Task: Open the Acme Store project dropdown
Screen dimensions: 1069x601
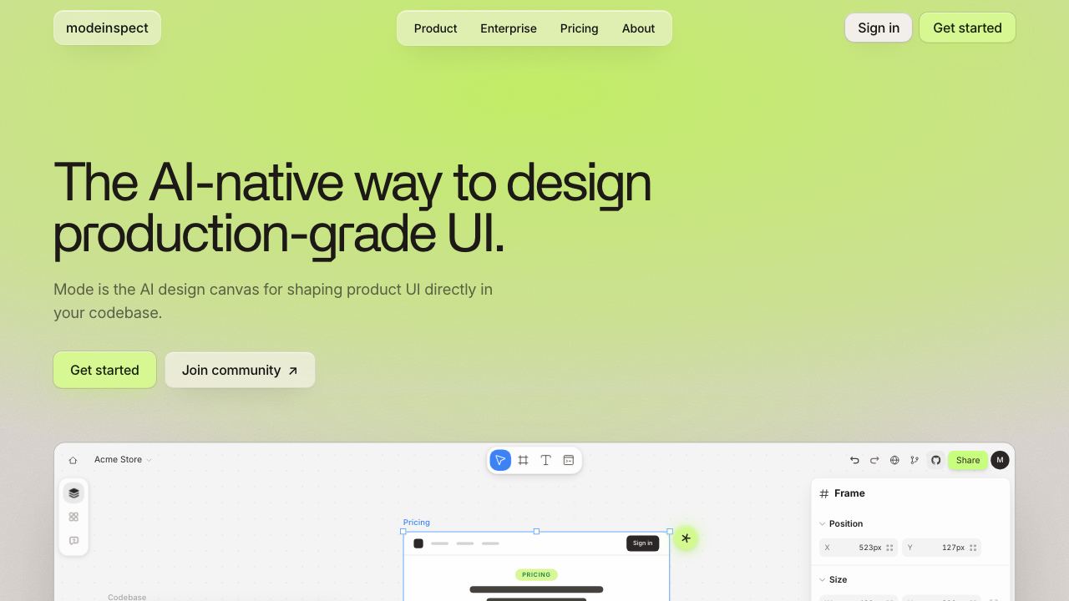Action: [x=123, y=460]
